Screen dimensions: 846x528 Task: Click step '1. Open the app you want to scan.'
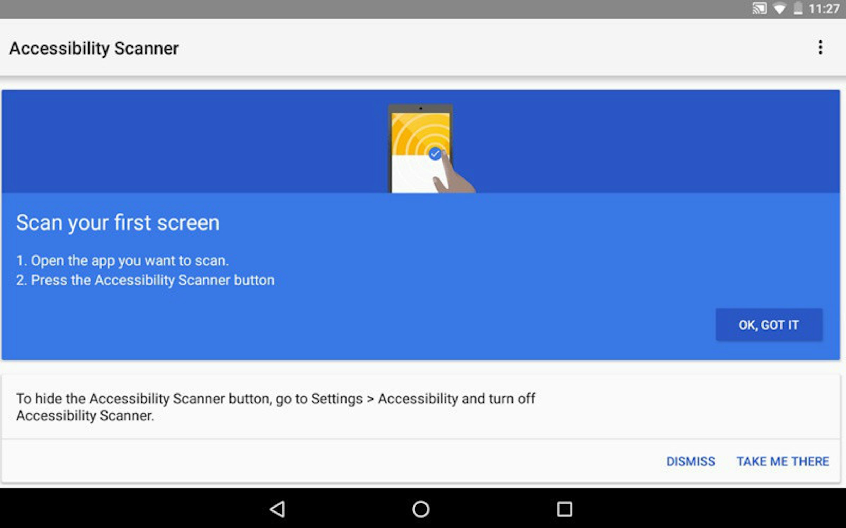coord(122,261)
